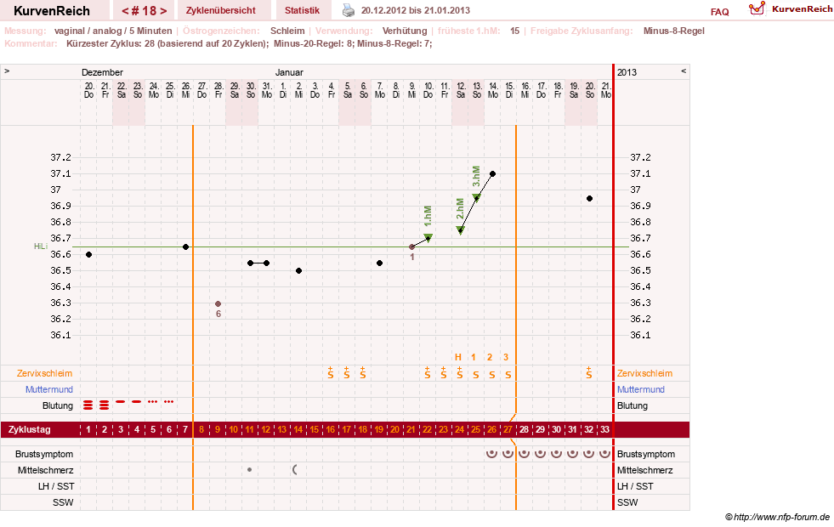The image size is (834, 527).
Task: Click the Brustsymptom row label on left
Action: tap(44, 454)
